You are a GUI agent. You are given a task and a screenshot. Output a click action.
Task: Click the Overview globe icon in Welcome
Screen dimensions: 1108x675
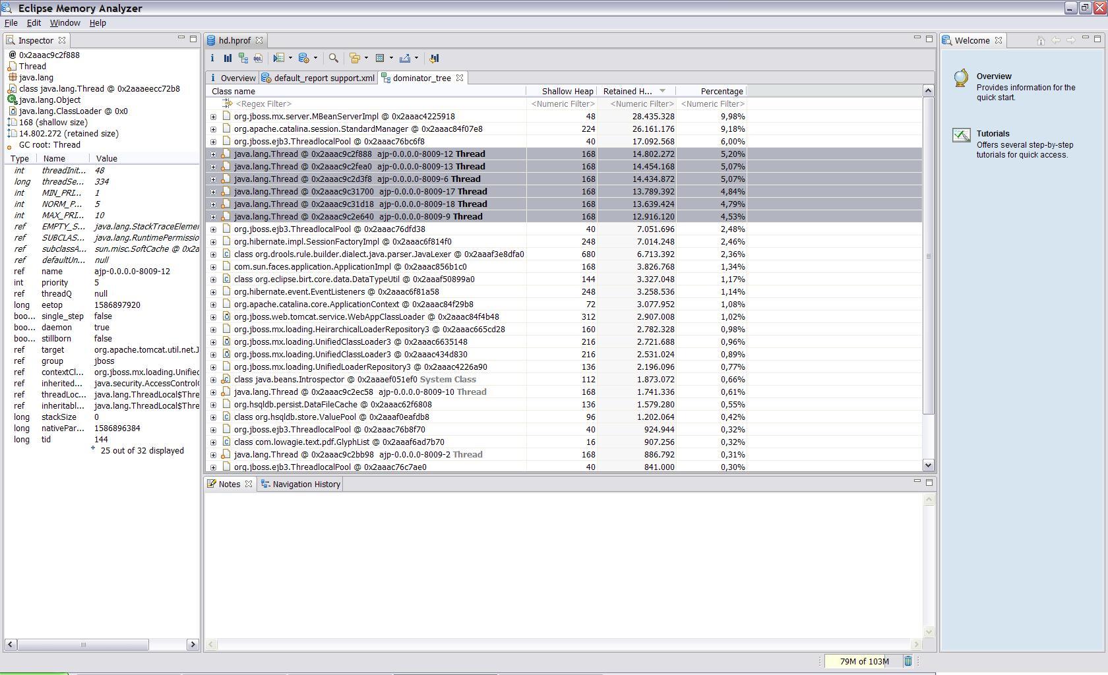click(962, 78)
